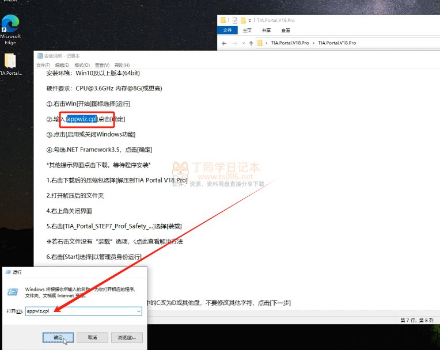The image size is (440, 350).
Task: Click highlighted appwiz.cpl text in Notepad
Action: point(82,119)
